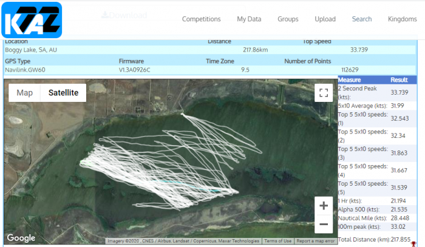
Task: Select the 2 Second Peak result row
Action: coord(376,92)
